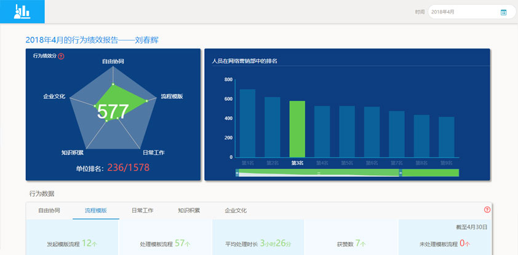Click the 第5名 bar in chart
The image size is (518, 255).
347,131
